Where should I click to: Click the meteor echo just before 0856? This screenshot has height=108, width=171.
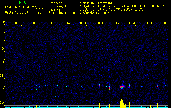99,85
